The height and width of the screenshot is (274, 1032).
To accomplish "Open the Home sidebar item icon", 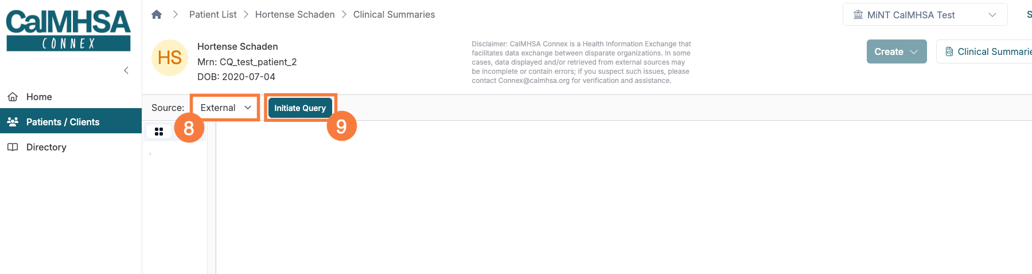I will tap(13, 97).
